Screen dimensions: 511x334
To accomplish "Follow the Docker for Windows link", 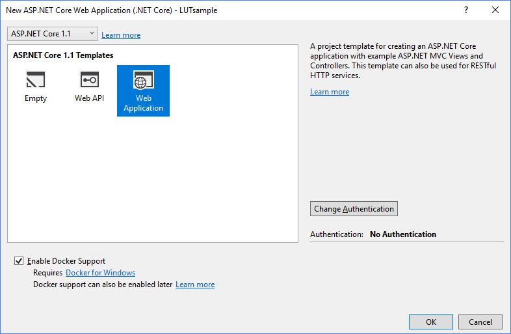I will click(100, 273).
